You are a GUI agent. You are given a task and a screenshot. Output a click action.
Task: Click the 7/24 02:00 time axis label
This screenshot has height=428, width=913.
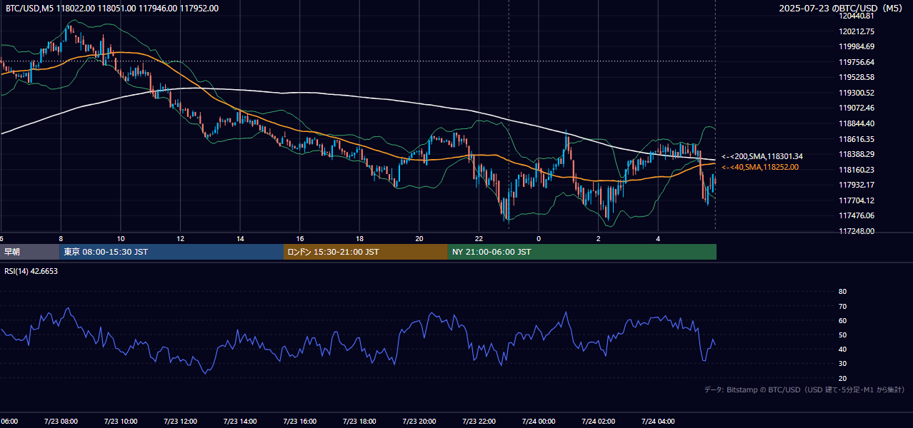[x=599, y=422]
